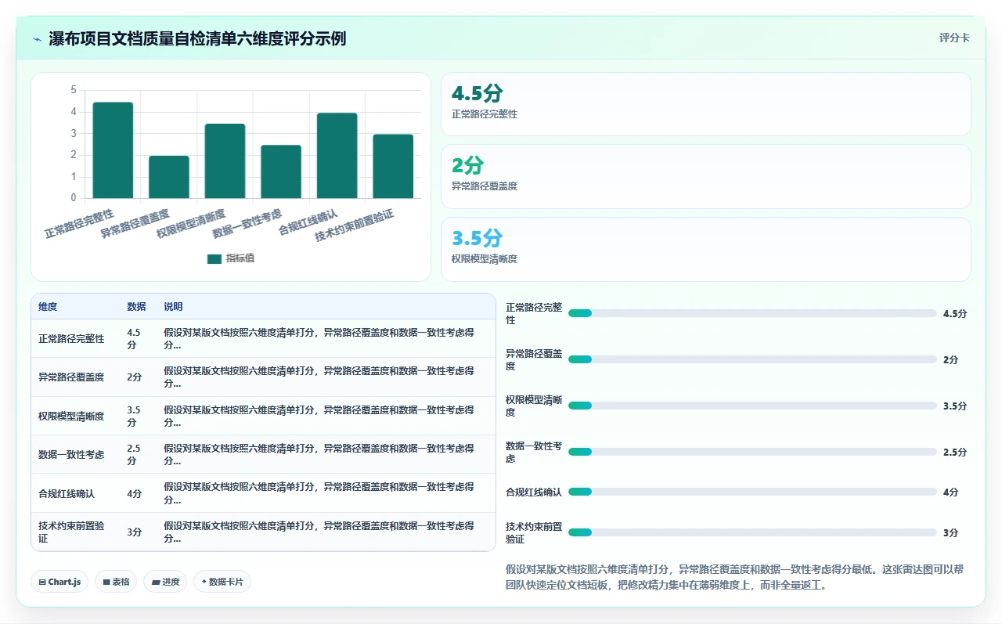The image size is (1002, 624).
Task: Click the 指标值 legend color box
Action: [214, 259]
